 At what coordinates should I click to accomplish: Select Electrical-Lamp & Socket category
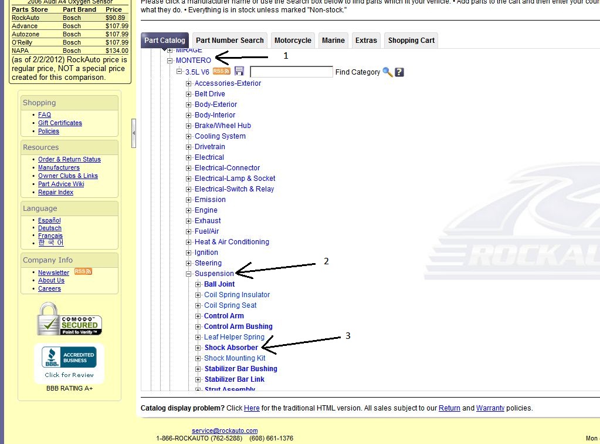235,179
